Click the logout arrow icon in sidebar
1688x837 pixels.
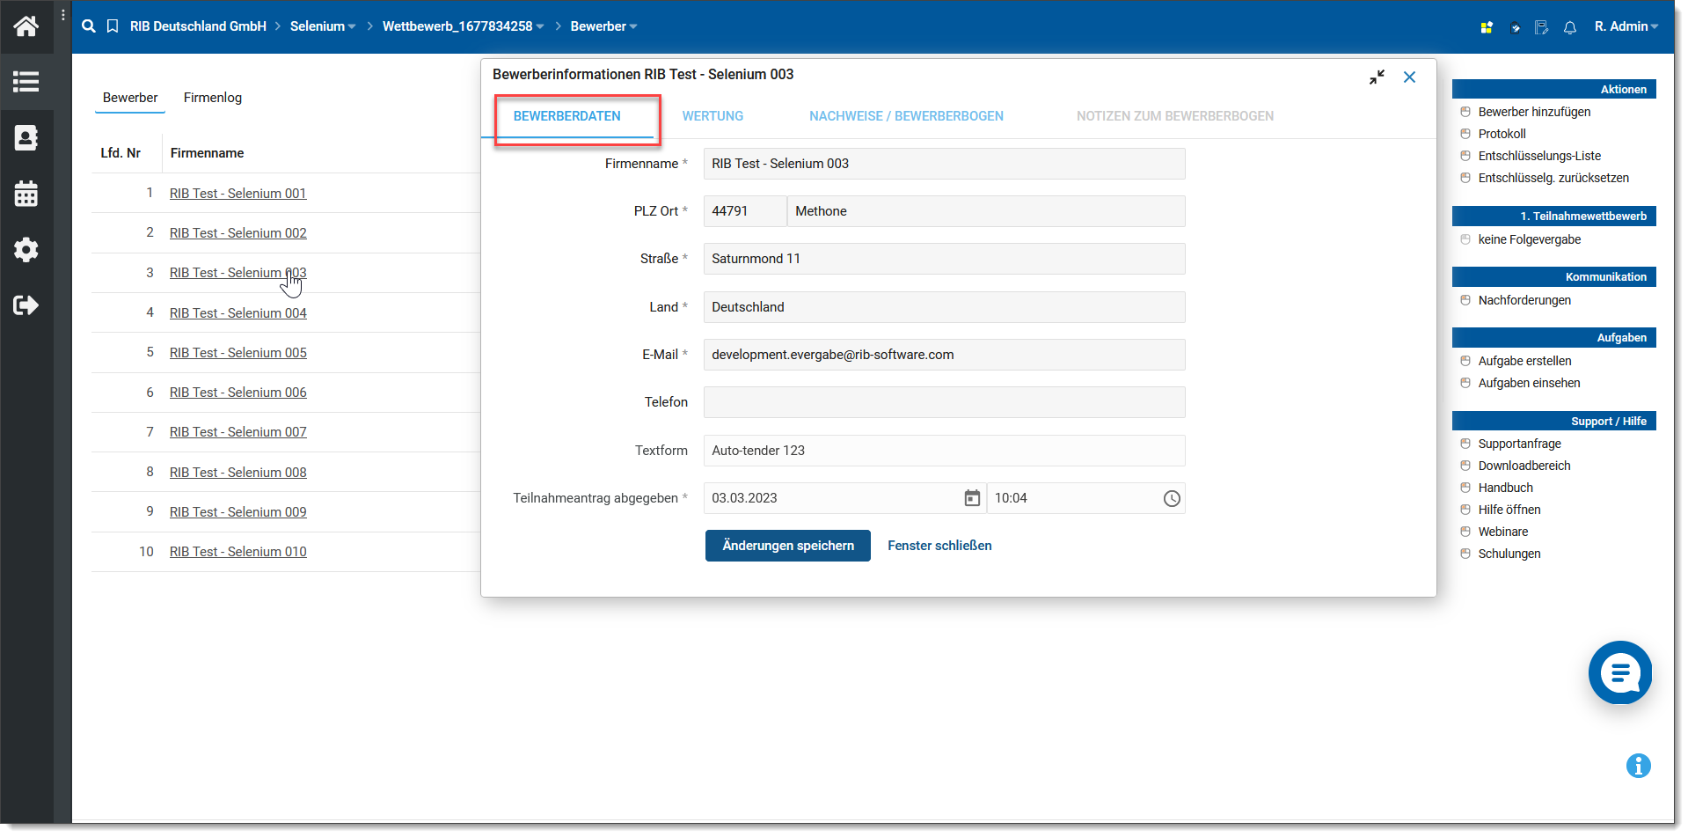click(26, 305)
